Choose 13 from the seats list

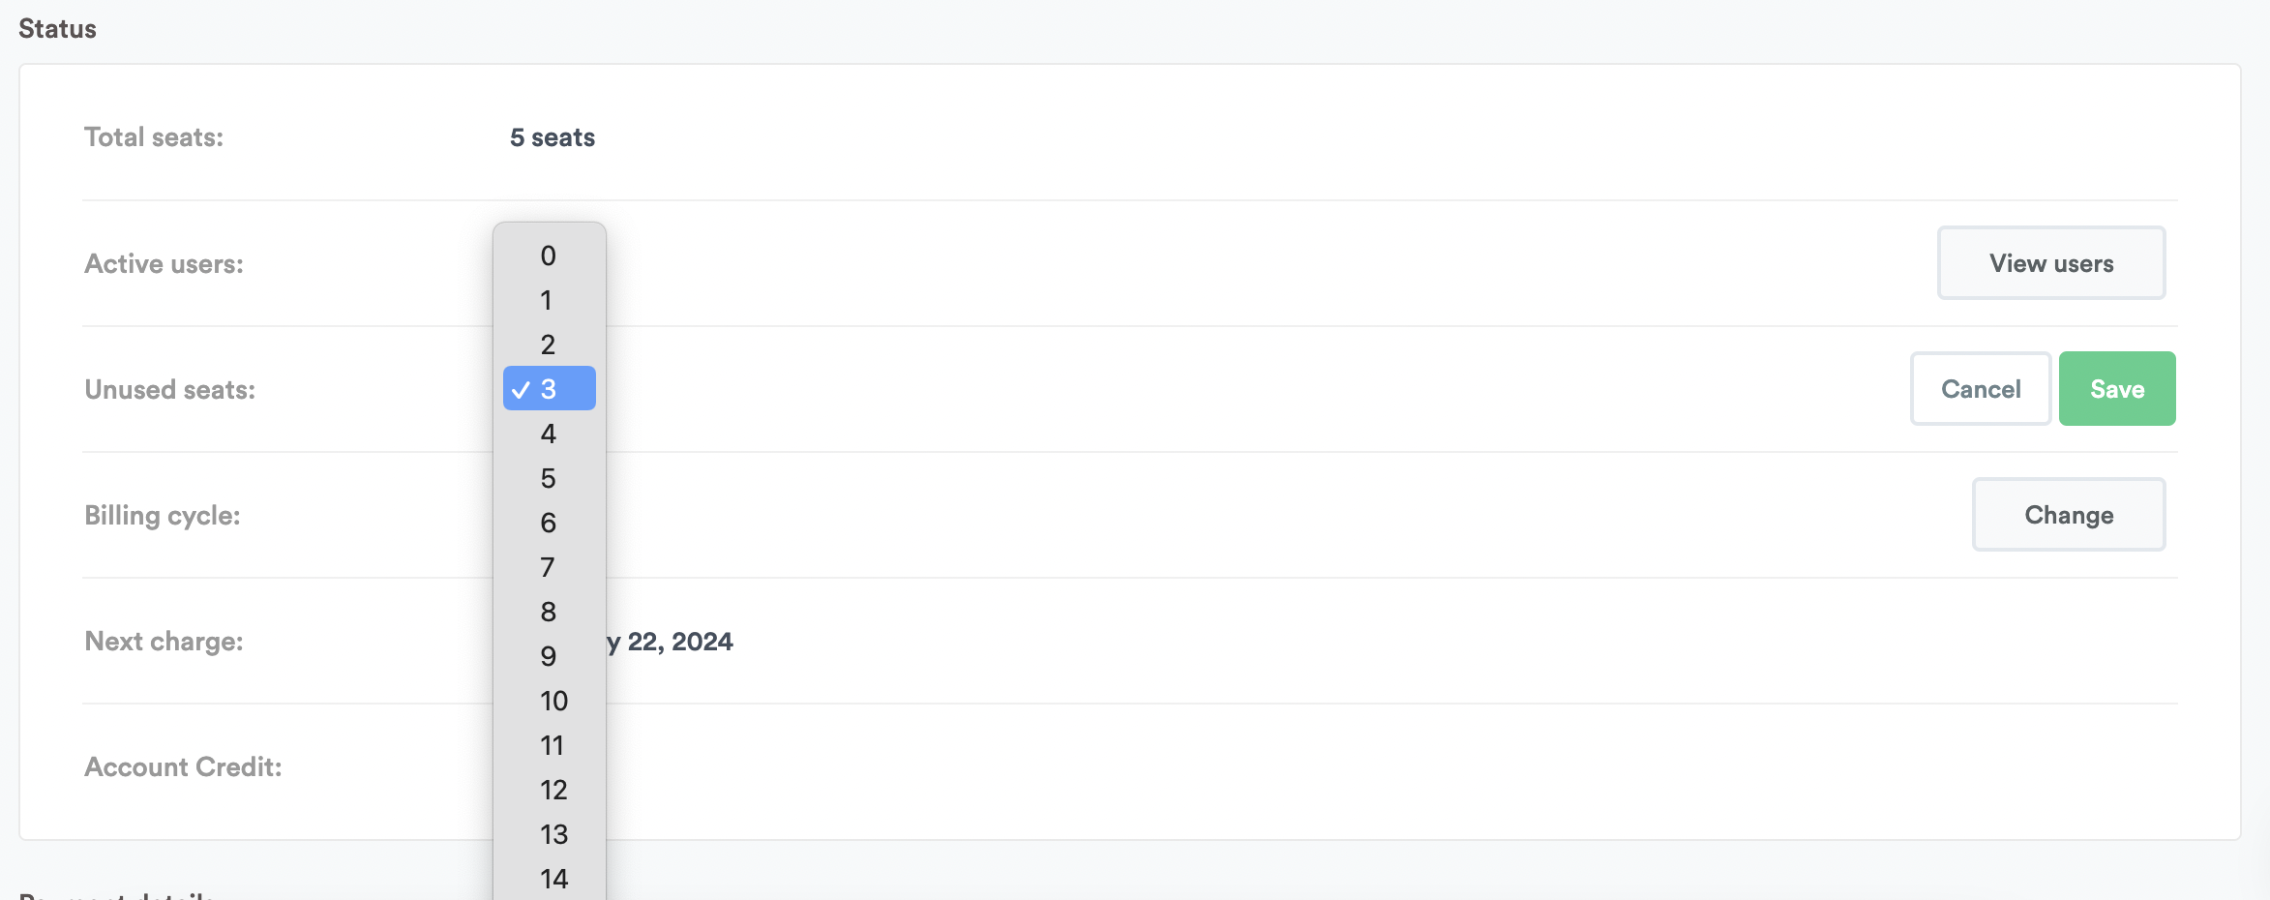tap(553, 834)
